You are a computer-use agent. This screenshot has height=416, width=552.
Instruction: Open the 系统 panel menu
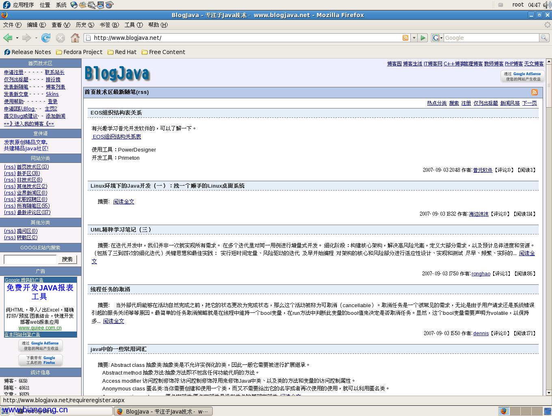tap(61, 5)
